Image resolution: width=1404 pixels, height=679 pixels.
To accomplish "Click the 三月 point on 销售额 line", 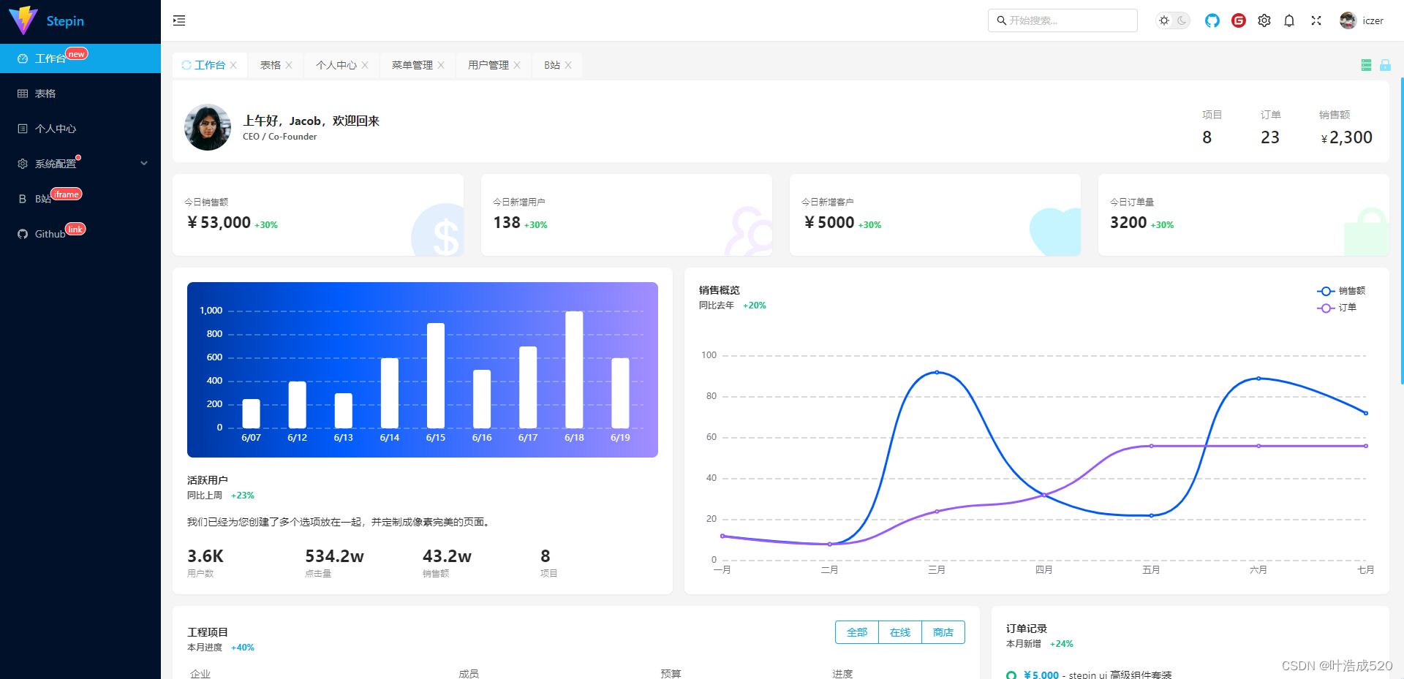I will [x=937, y=372].
